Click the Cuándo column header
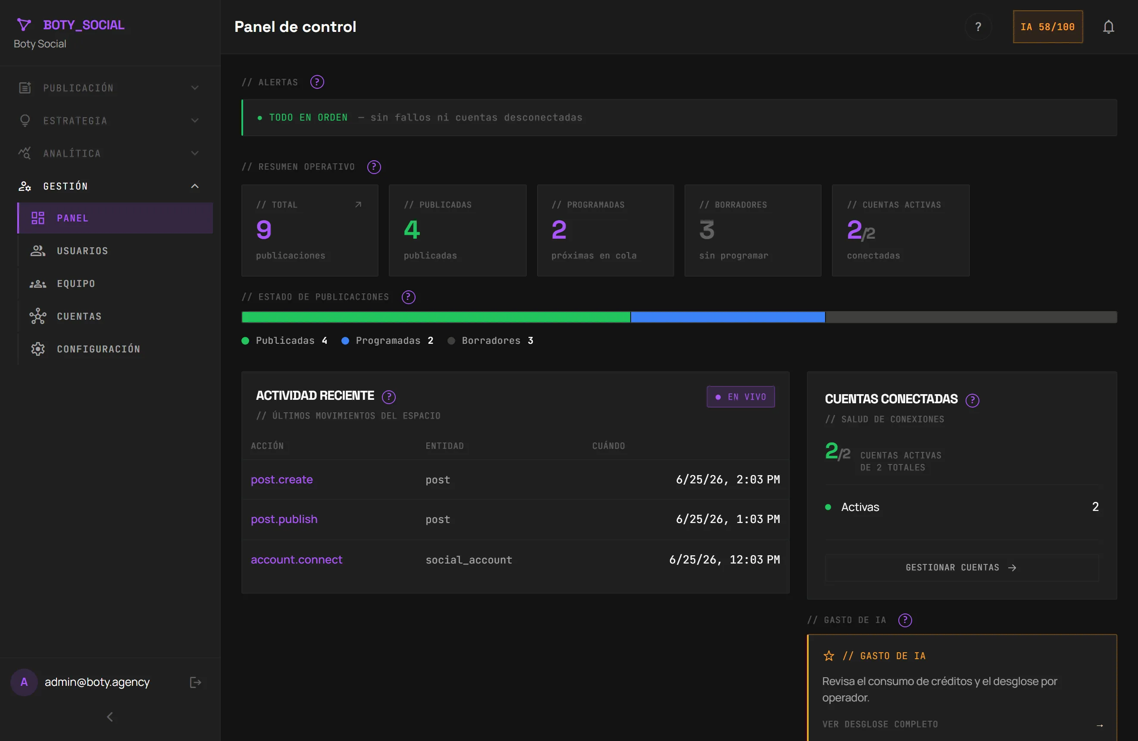This screenshot has width=1138, height=741. (608, 446)
